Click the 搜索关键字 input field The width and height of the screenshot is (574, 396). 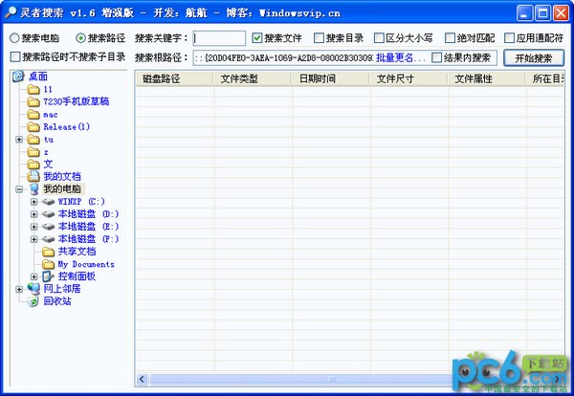click(219, 38)
